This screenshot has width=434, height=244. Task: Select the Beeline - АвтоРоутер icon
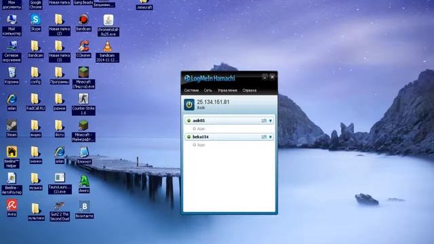point(12,184)
